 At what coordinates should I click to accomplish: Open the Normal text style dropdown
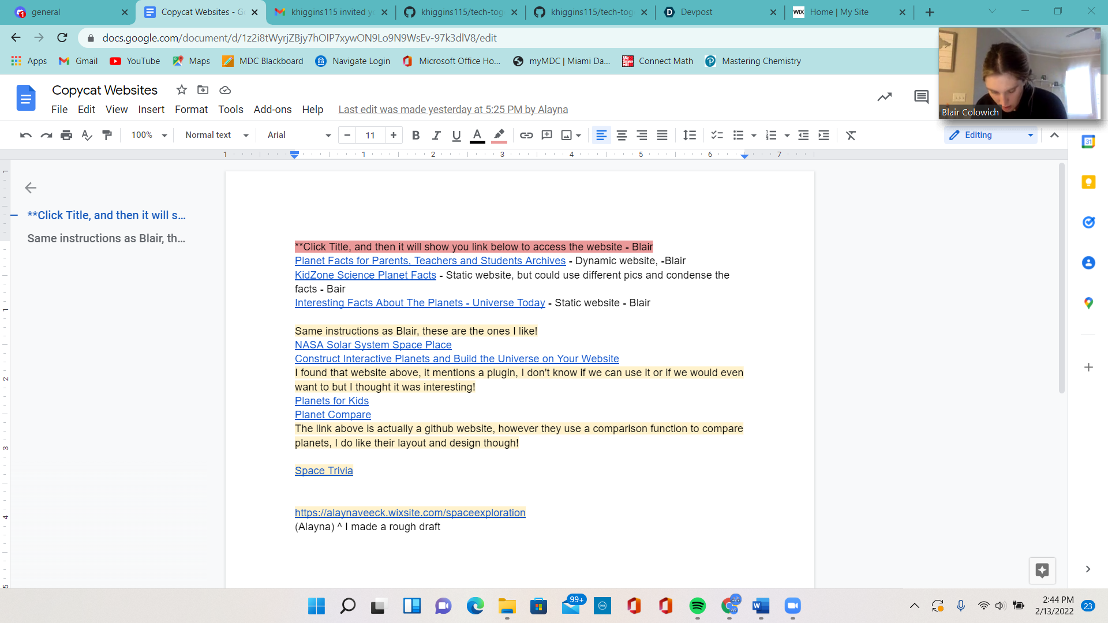coord(216,135)
